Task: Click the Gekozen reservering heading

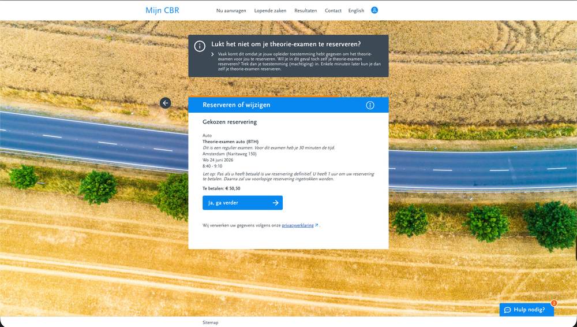Action: (230, 122)
